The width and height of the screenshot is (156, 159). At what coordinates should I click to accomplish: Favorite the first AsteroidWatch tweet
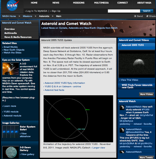148,124
